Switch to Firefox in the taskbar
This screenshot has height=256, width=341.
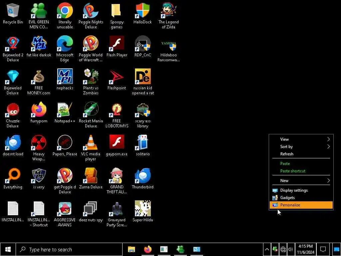pos(148,249)
